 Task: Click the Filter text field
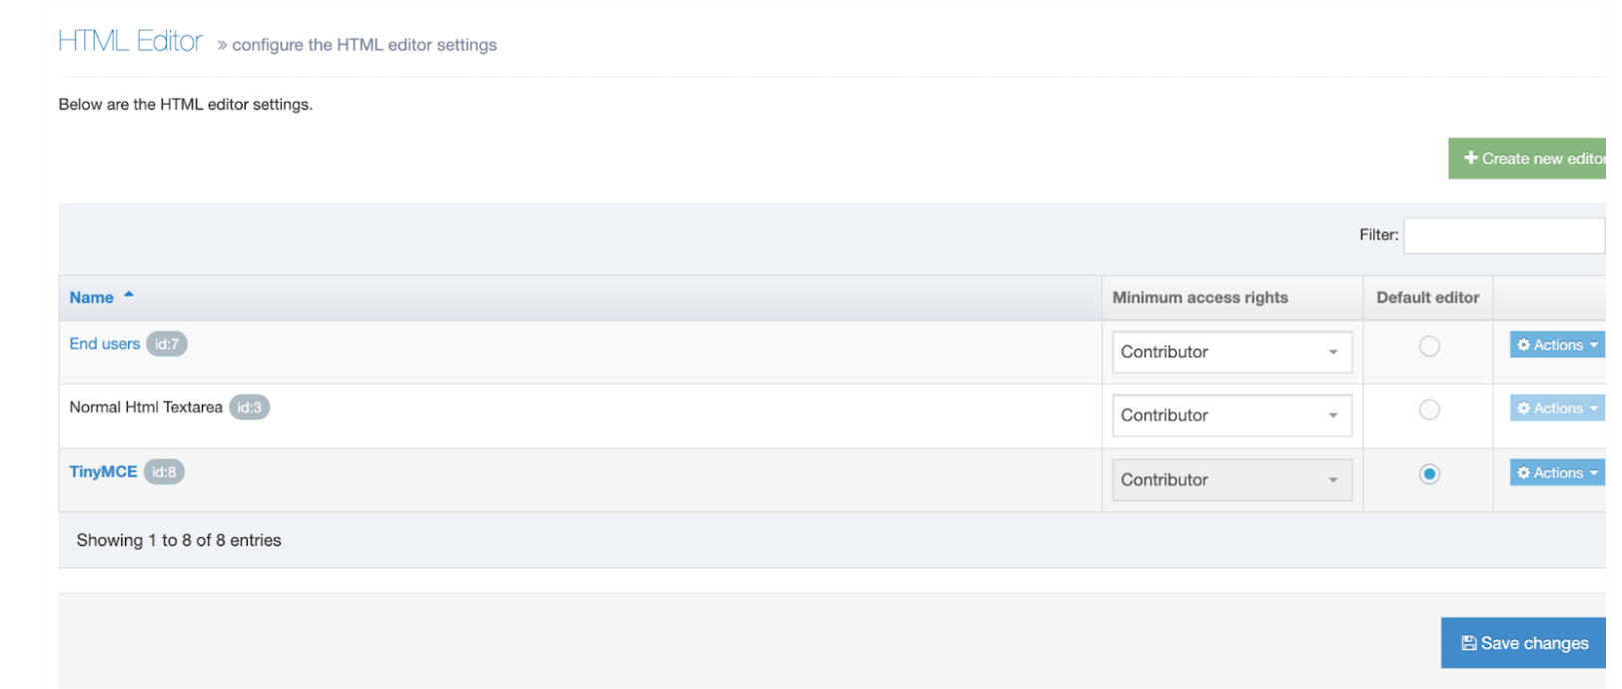click(x=1503, y=236)
